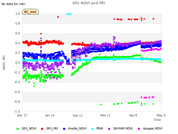This screenshot has width=178, height=134.
Task: Toggle Apogee NDVI series in legend
Action: (150, 128)
